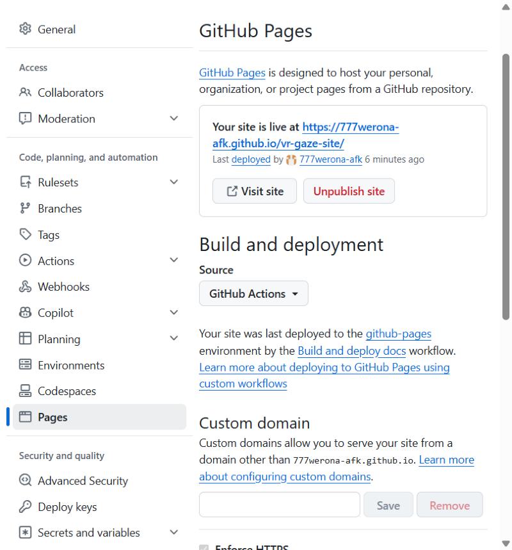Viewport: 512px width, 550px height.
Task: Open Webhooks settings
Action: [99, 287]
